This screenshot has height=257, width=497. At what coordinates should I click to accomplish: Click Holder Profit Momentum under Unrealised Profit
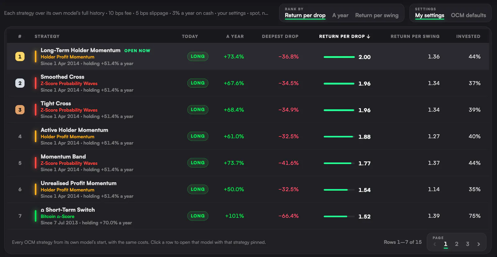click(x=67, y=190)
